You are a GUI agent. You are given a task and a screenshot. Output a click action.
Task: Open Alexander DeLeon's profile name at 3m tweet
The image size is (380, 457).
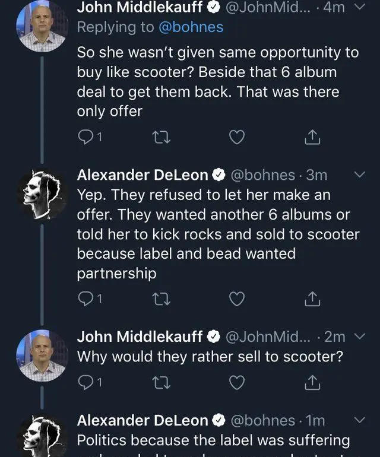tap(142, 175)
